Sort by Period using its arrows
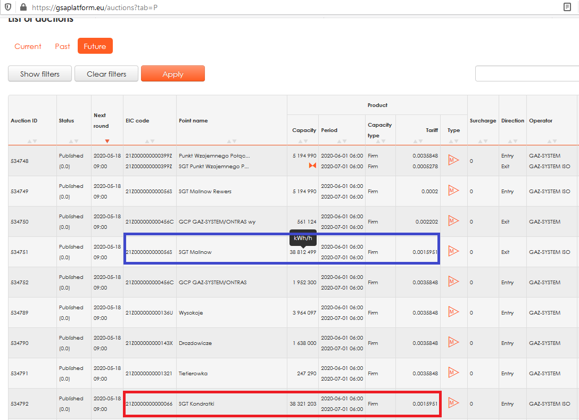 pos(342,141)
